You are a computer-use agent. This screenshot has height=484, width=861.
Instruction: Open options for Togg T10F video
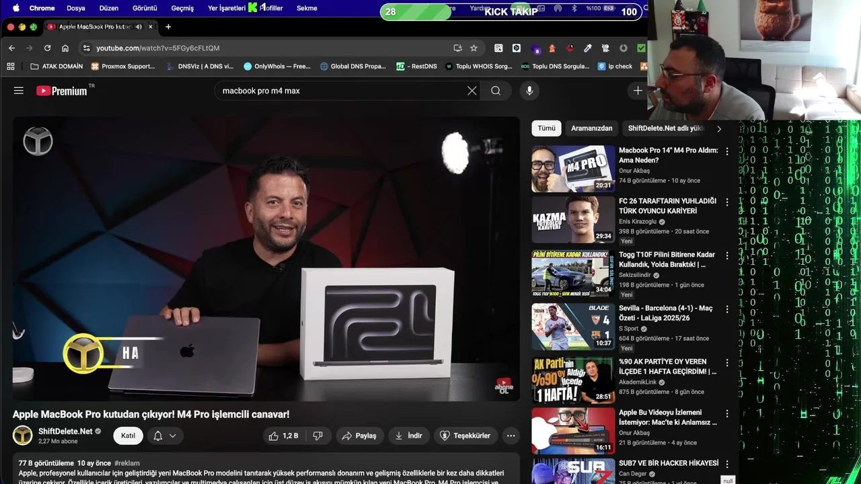(726, 256)
